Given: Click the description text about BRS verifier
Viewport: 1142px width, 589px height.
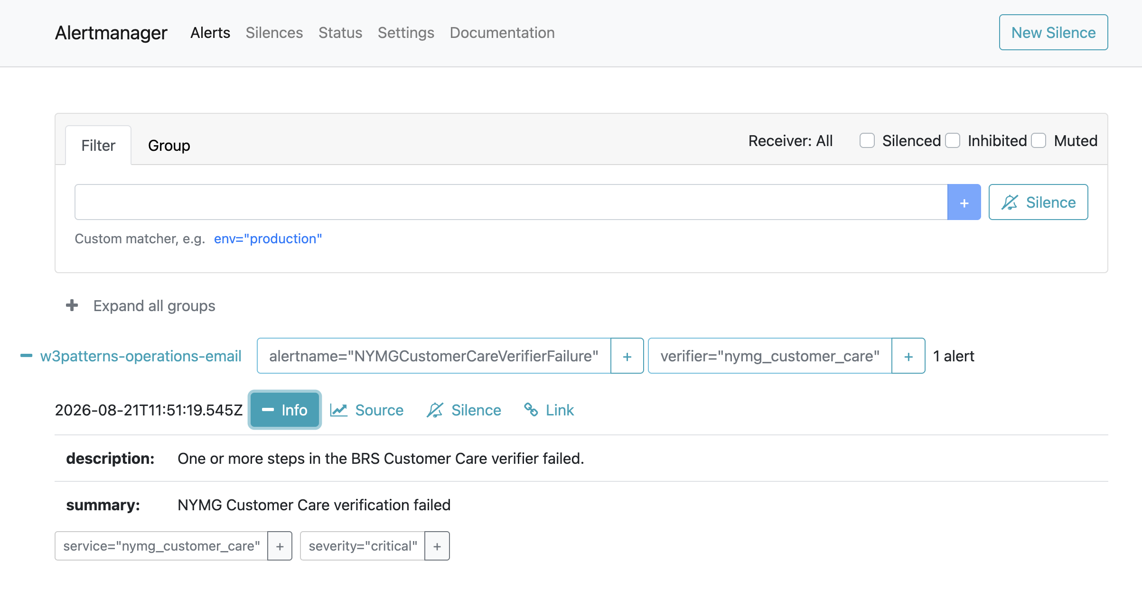Looking at the screenshot, I should point(381,459).
